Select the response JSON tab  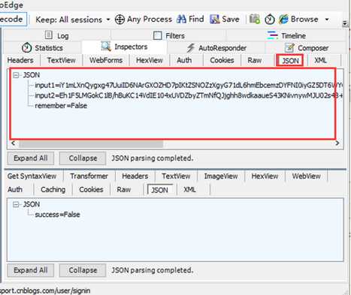[x=160, y=190]
